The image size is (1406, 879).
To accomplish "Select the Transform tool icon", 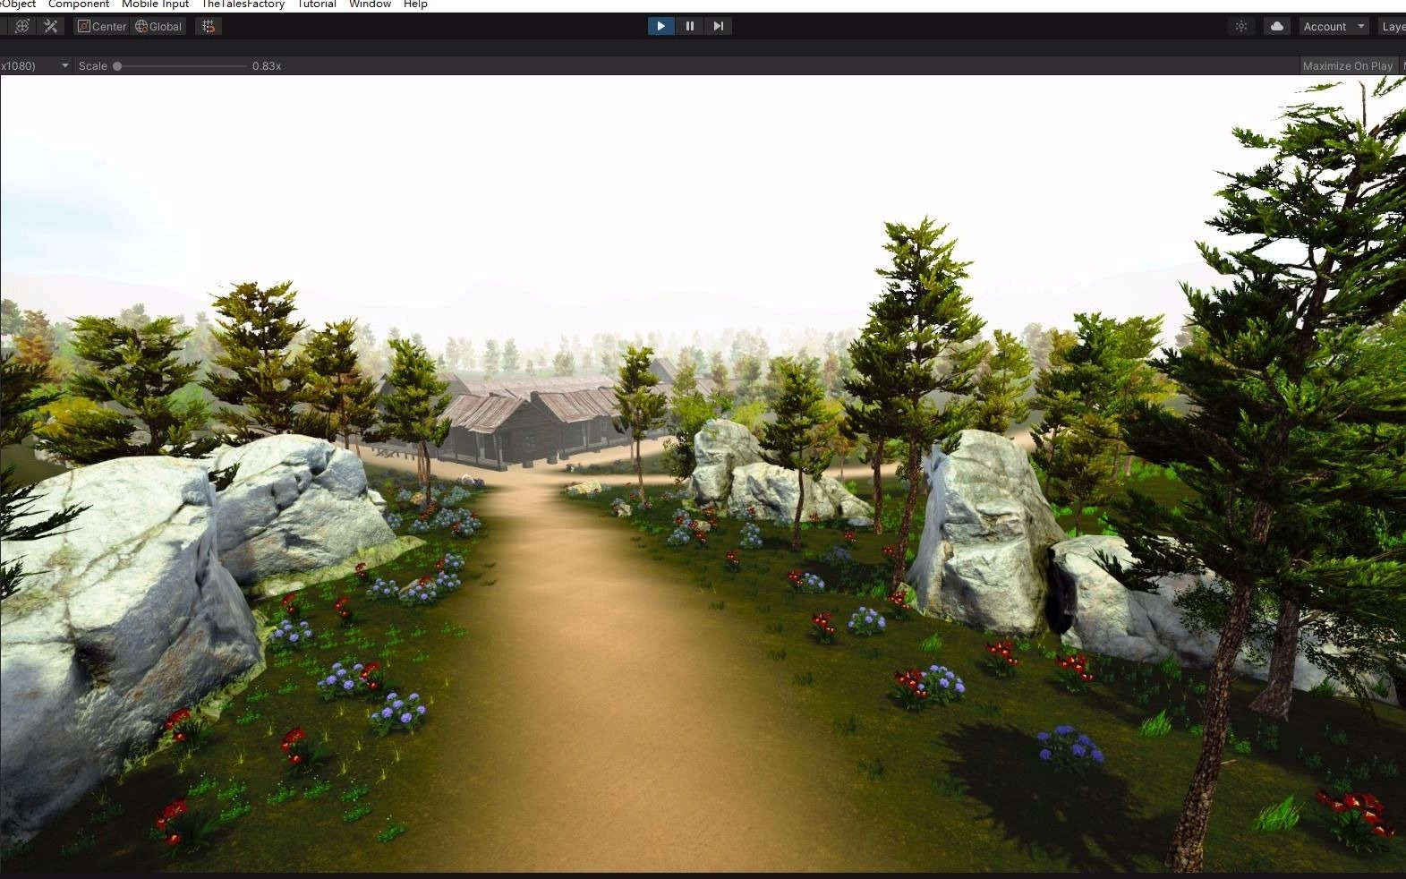I will [22, 26].
